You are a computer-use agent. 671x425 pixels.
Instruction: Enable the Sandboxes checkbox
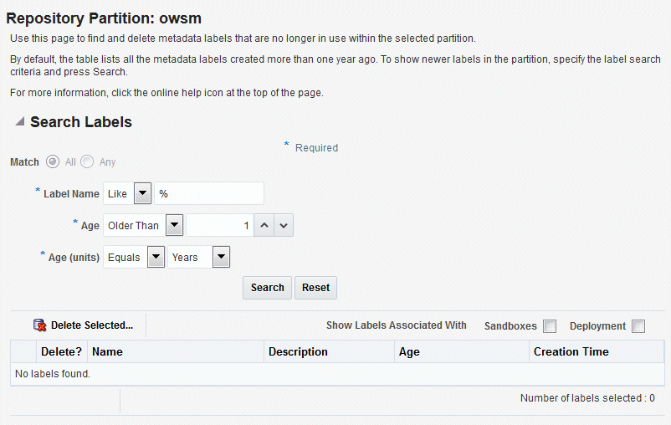coord(550,326)
